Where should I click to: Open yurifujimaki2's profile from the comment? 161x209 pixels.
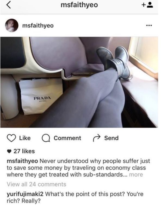[25, 194]
